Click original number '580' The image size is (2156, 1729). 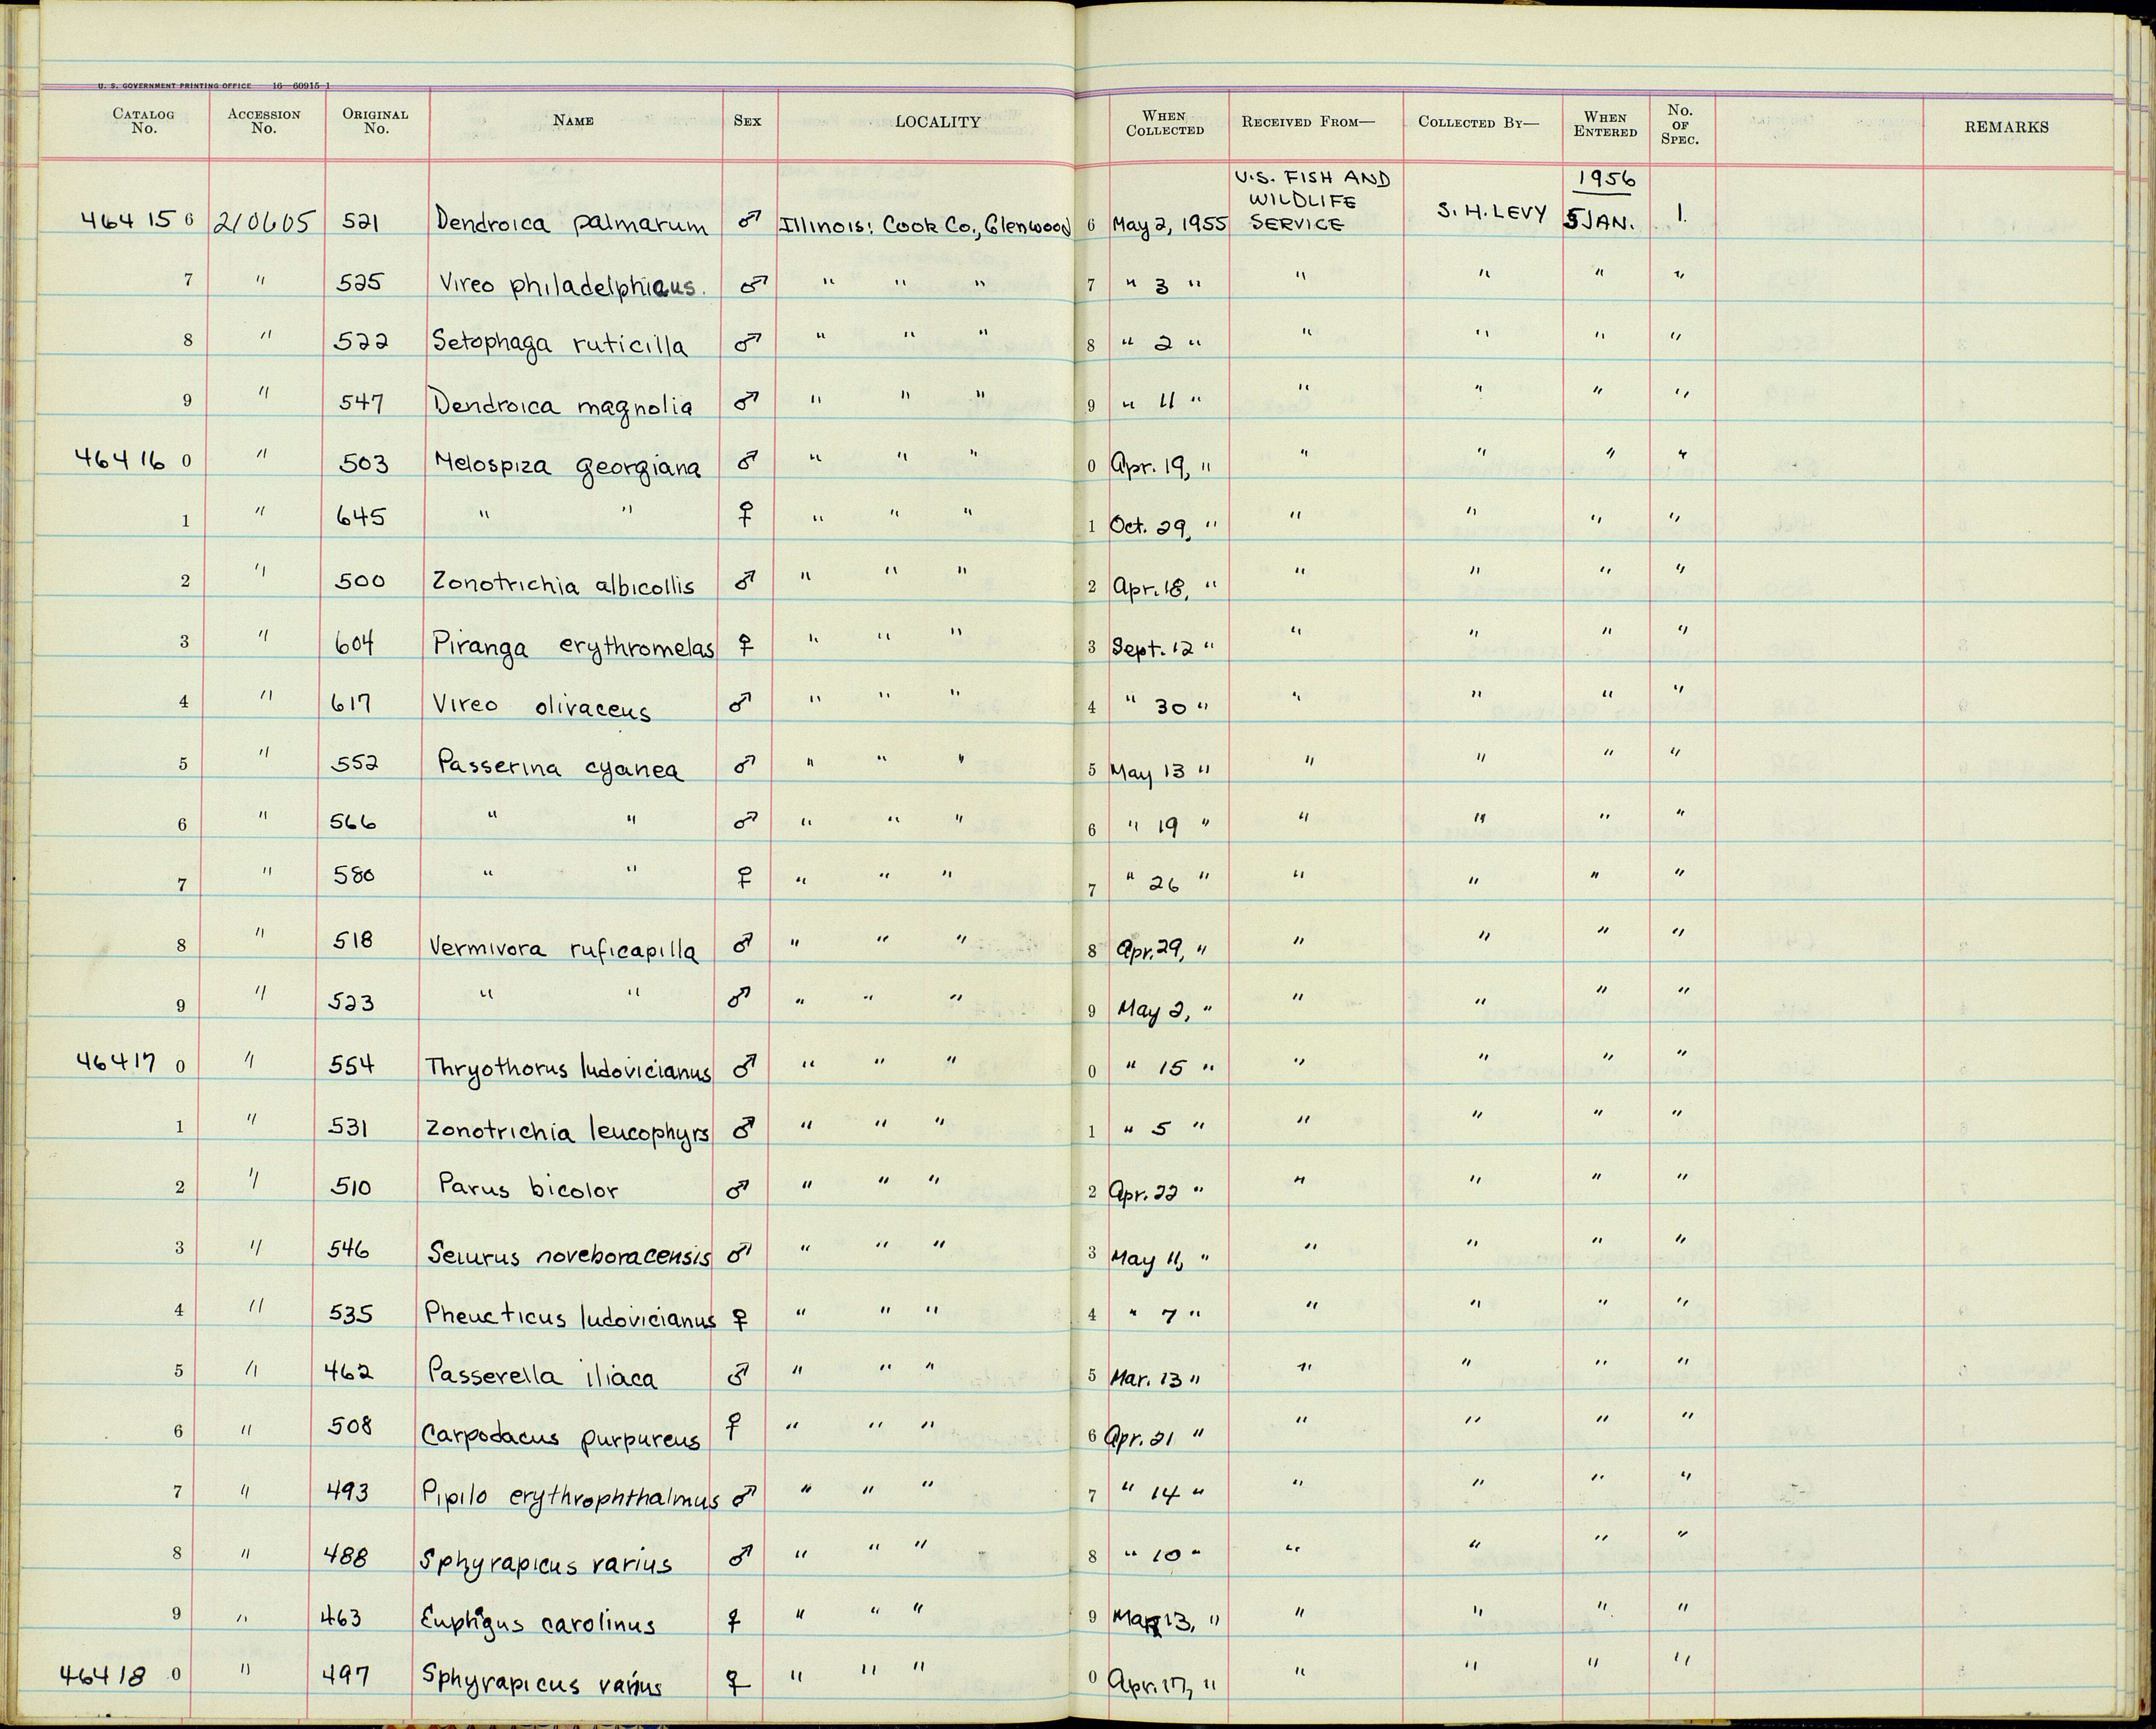pyautogui.click(x=353, y=875)
